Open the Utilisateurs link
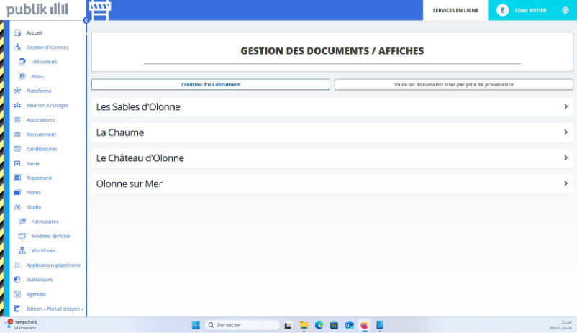577x333 pixels. (44, 62)
